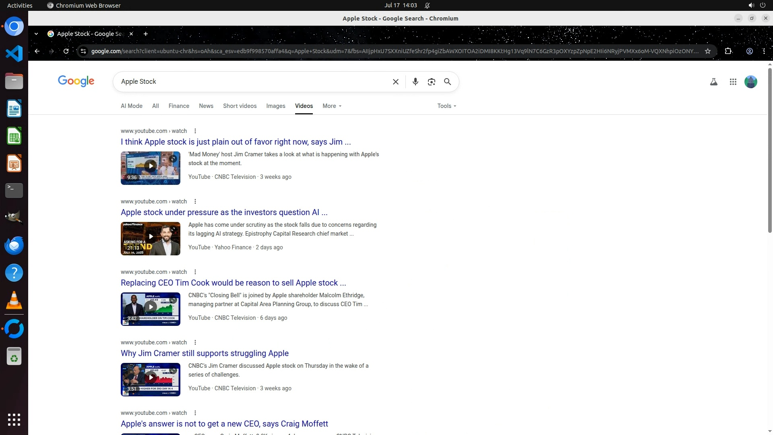Bookmark this page with star icon

pyautogui.click(x=707, y=51)
